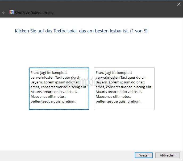Screen dimensions: 183x161
Task: Go back using the title bar arrow
Action: [4, 12]
